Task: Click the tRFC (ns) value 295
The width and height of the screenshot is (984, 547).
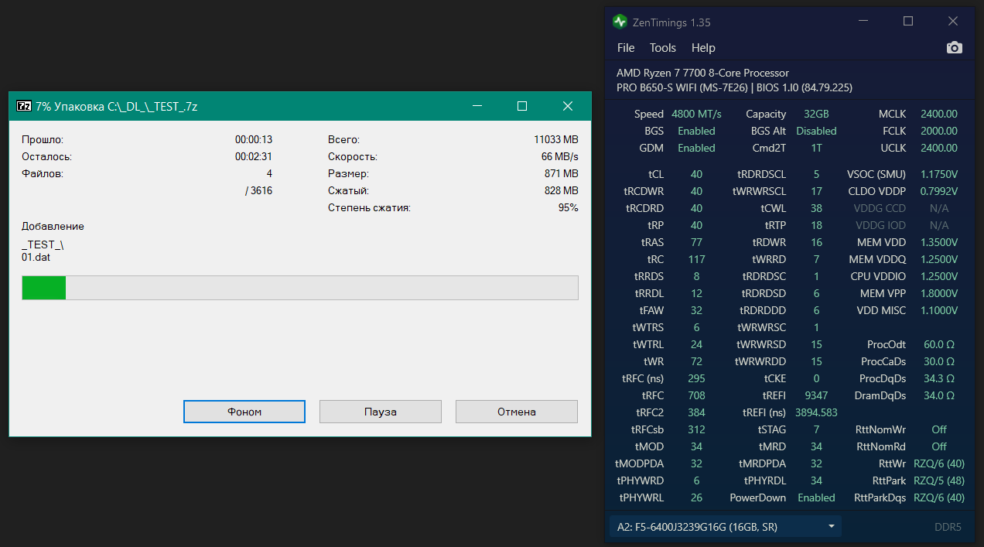Action: point(696,378)
